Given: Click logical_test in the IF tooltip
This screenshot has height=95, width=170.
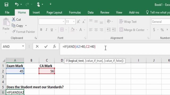Looking at the screenshot, I should [x=76, y=61].
